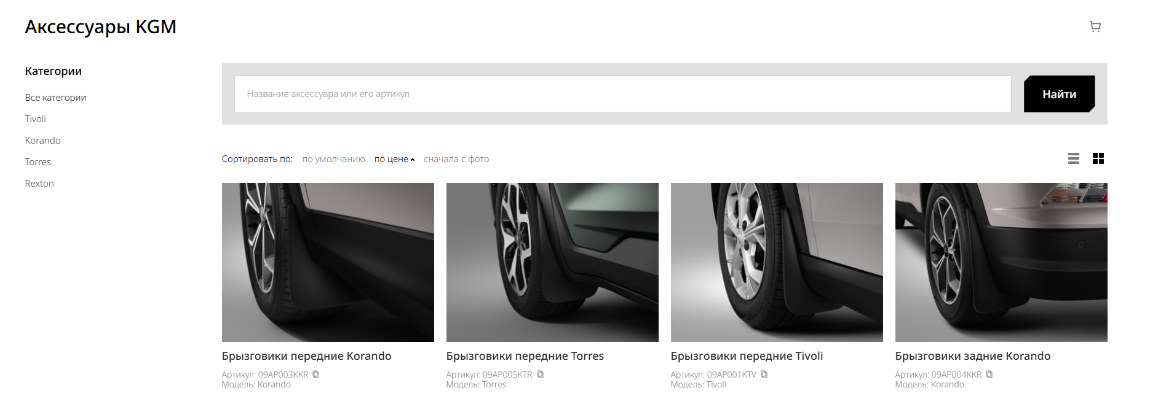The image size is (1150, 396).
Task: Show all categories
Action: tap(55, 98)
